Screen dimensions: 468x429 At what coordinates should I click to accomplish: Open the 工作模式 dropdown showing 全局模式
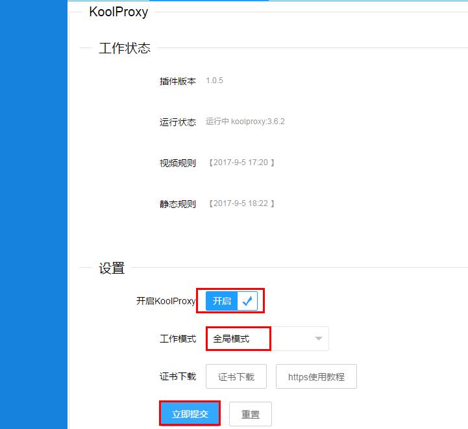[267, 339]
